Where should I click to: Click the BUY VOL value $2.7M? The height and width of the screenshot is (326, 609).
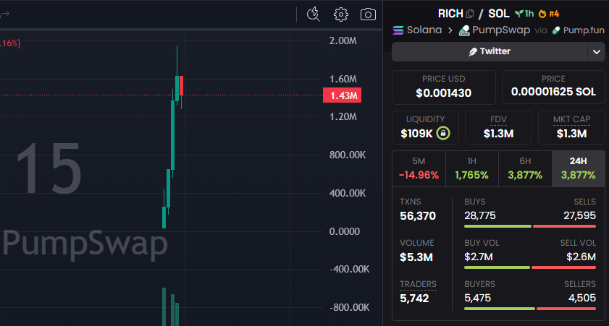pyautogui.click(x=479, y=257)
